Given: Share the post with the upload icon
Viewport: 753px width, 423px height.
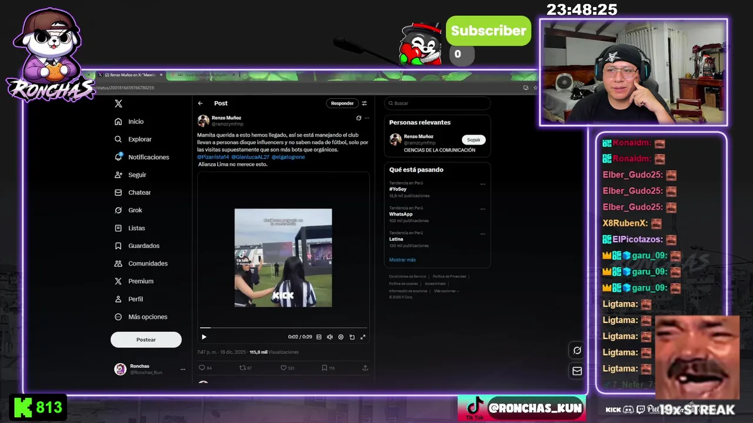Looking at the screenshot, I should [x=365, y=368].
